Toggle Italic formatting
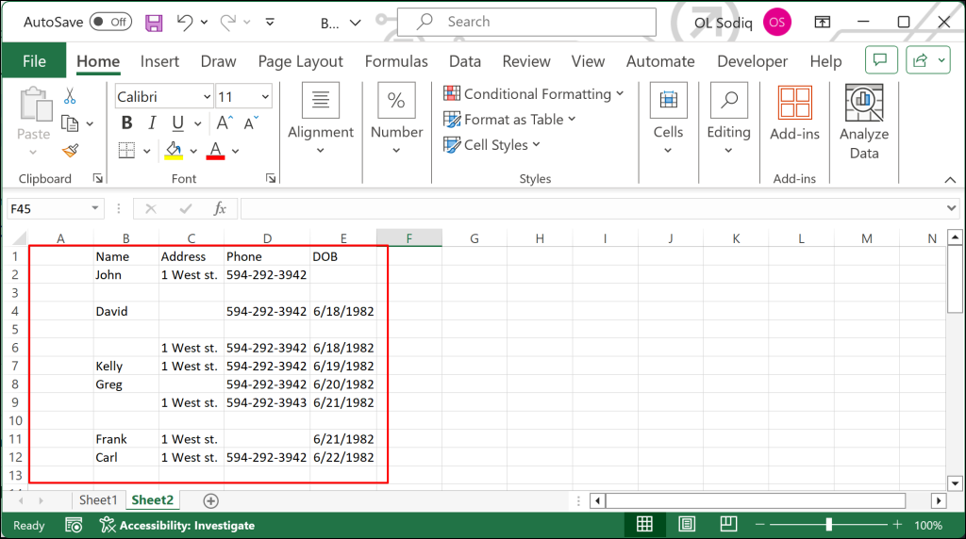Viewport: 966px width, 539px height. (152, 123)
